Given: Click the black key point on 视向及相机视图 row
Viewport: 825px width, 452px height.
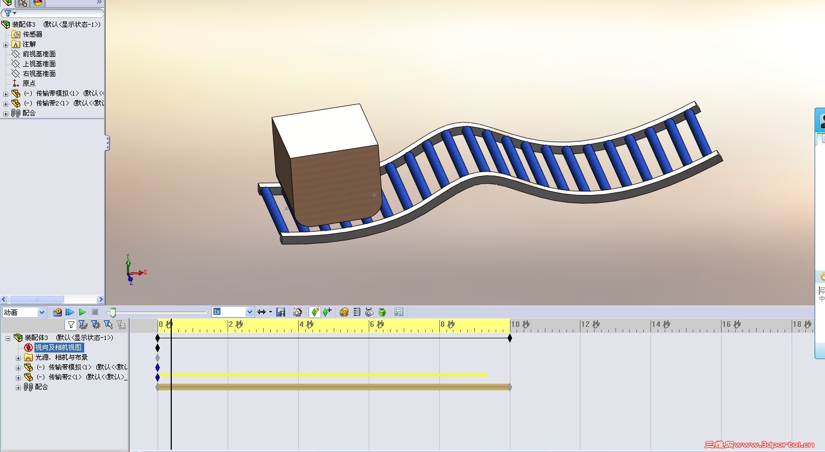Looking at the screenshot, I should pos(158,348).
